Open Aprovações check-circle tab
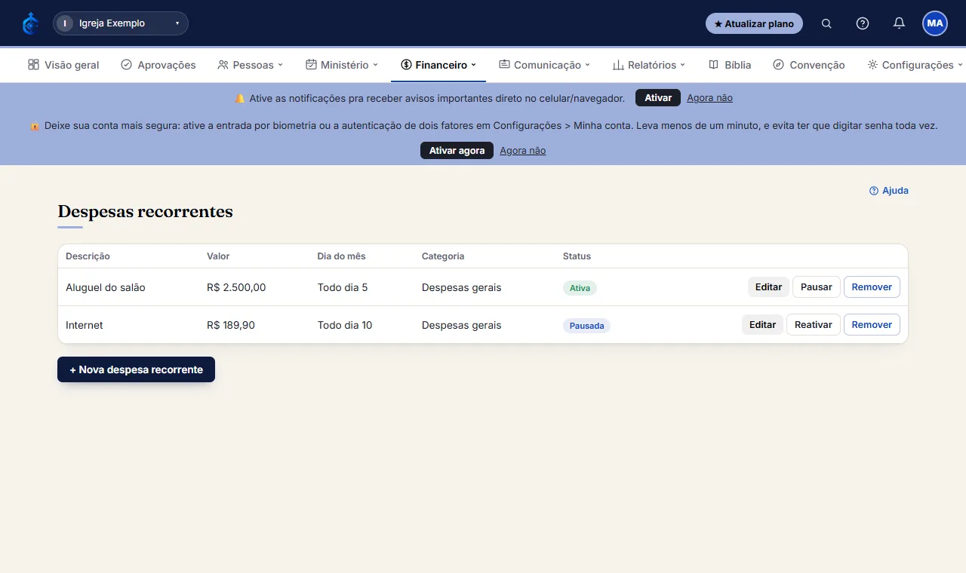This screenshot has width=966, height=573. click(x=158, y=65)
